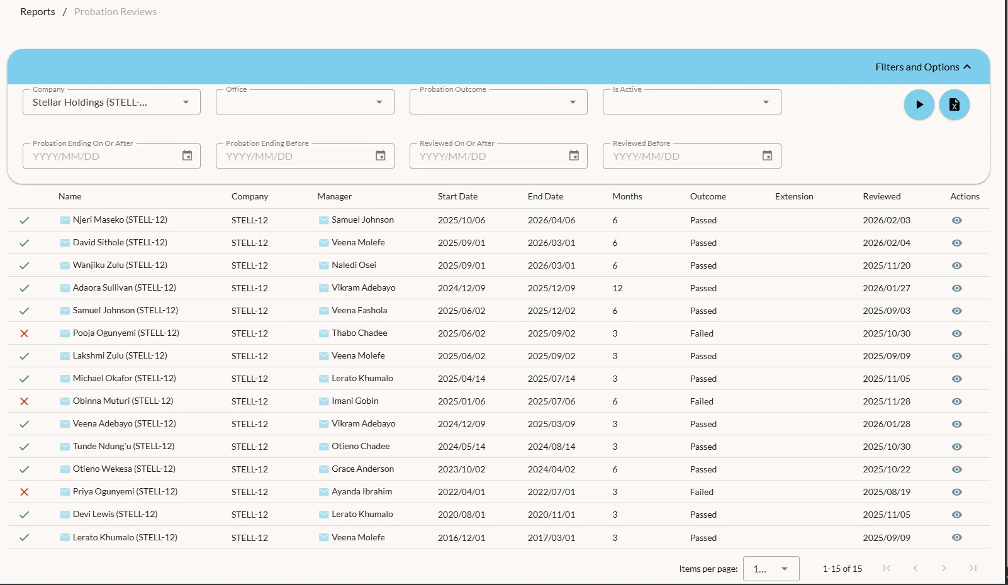The image size is (1008, 585).
Task: Sort by the Name column header
Action: [x=70, y=196]
